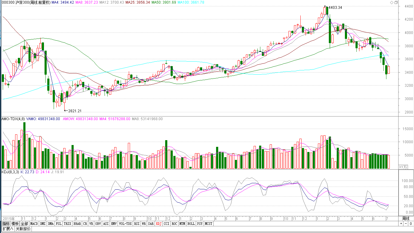Click the D: 24.14 value
This screenshot has width=414, height=233.
coord(43,172)
